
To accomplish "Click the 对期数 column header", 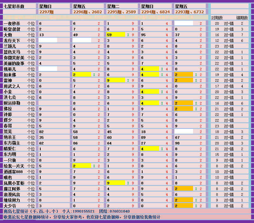I will pos(217,18).
